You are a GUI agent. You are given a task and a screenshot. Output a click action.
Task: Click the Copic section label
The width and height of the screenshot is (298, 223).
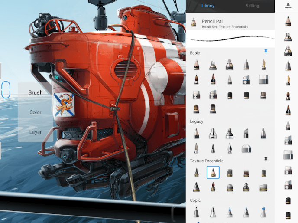point(195,200)
